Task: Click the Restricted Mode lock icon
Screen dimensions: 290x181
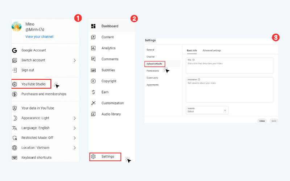Action: (14, 138)
